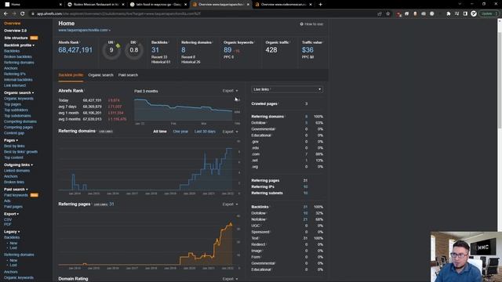Collapse the Pages sidebar section
This screenshot has height=282, width=502.
(x=11, y=140)
